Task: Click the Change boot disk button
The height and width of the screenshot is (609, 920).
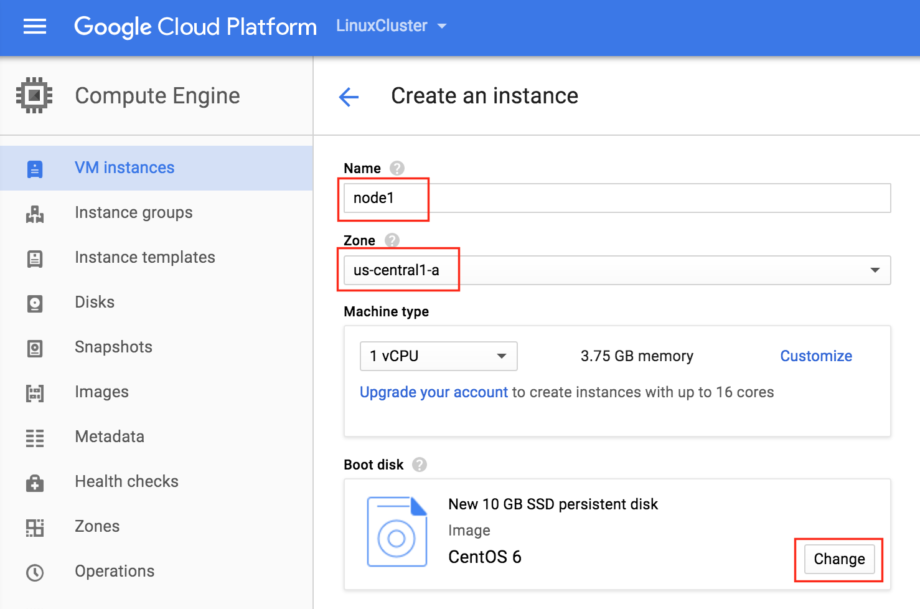Action: [839, 559]
